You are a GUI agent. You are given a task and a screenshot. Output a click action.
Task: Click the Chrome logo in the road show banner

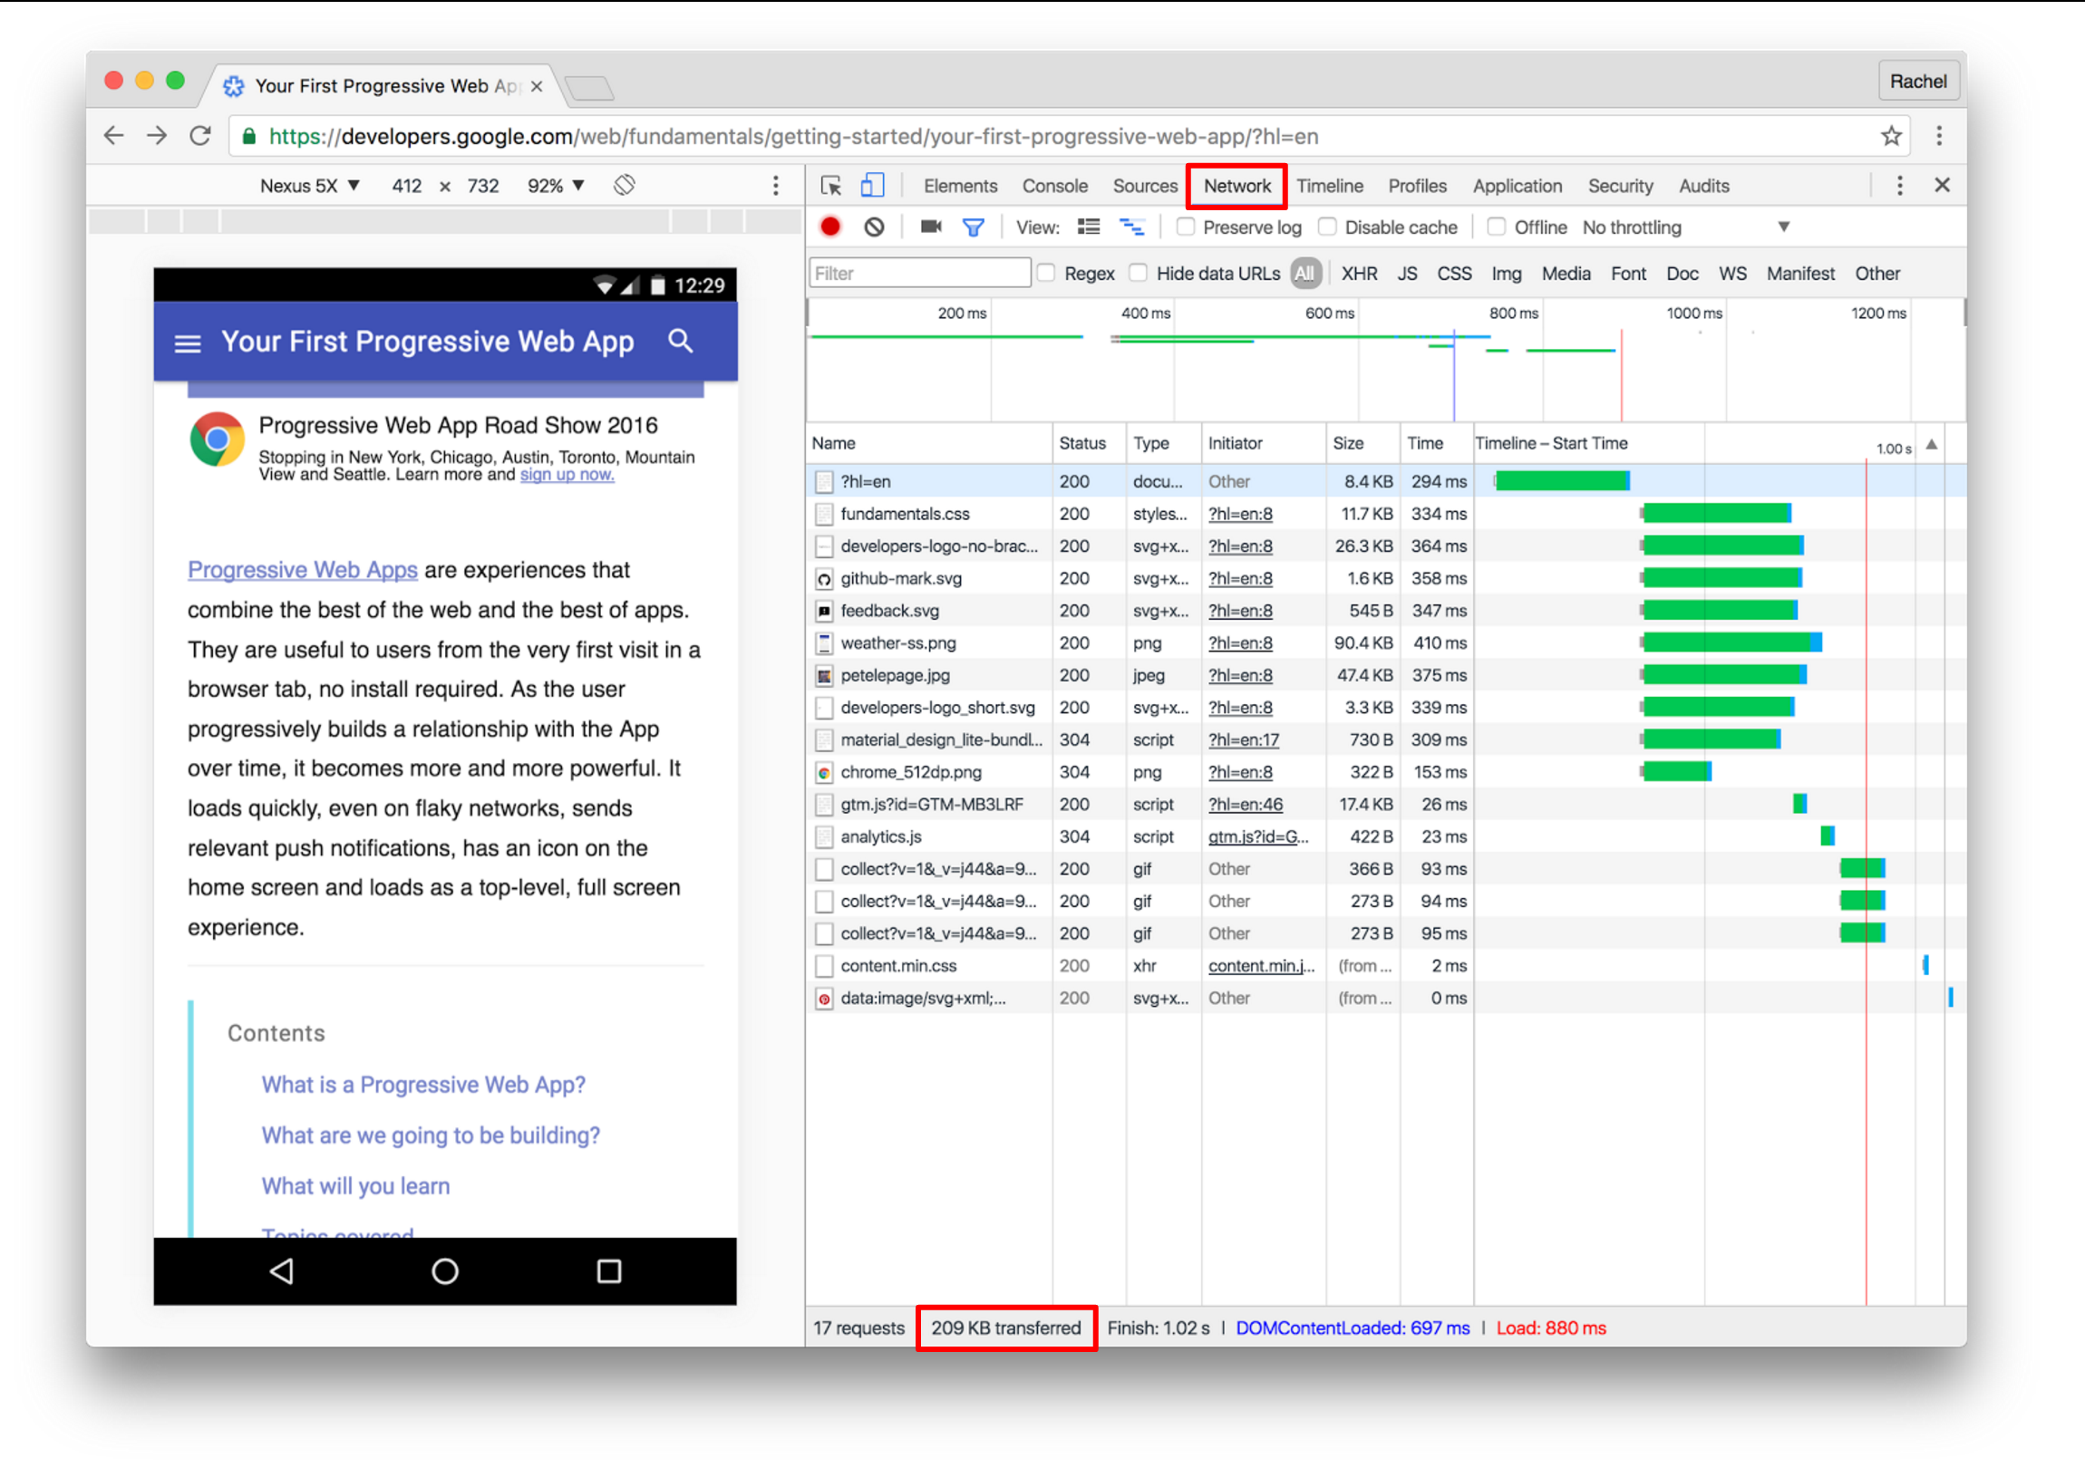[x=217, y=439]
